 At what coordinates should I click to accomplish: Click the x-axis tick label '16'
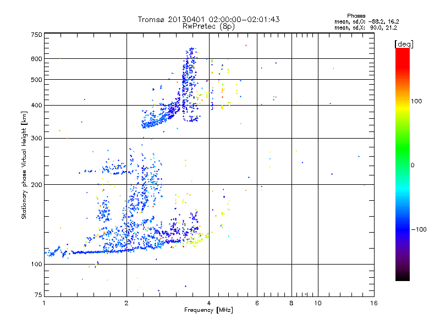(374, 303)
